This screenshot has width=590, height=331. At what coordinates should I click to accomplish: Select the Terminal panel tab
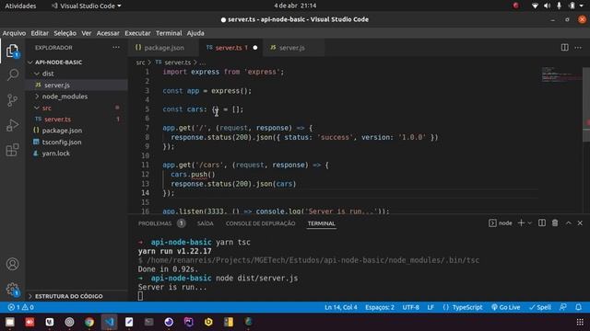tap(321, 223)
